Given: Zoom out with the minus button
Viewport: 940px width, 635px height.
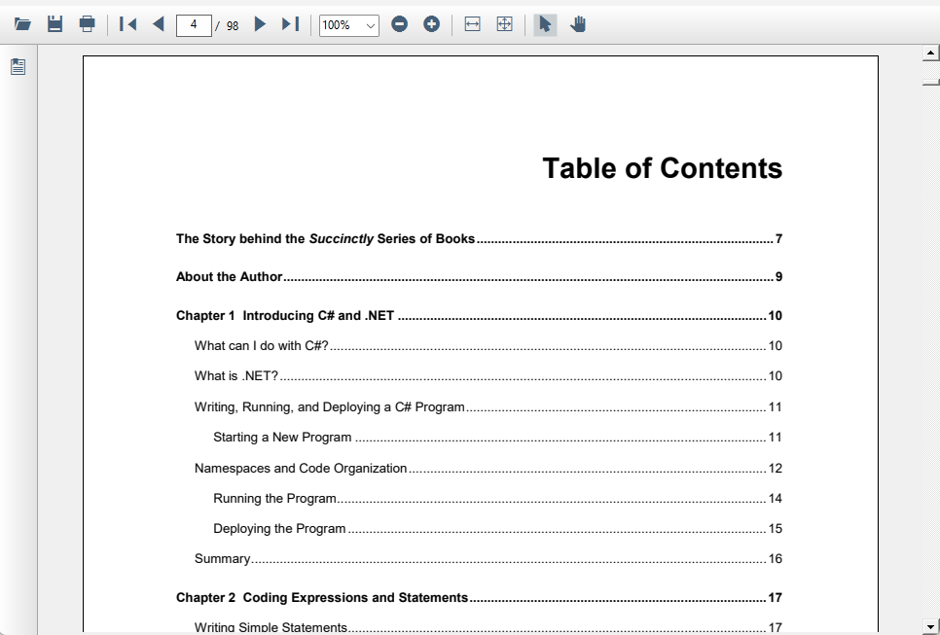Looking at the screenshot, I should tap(399, 24).
